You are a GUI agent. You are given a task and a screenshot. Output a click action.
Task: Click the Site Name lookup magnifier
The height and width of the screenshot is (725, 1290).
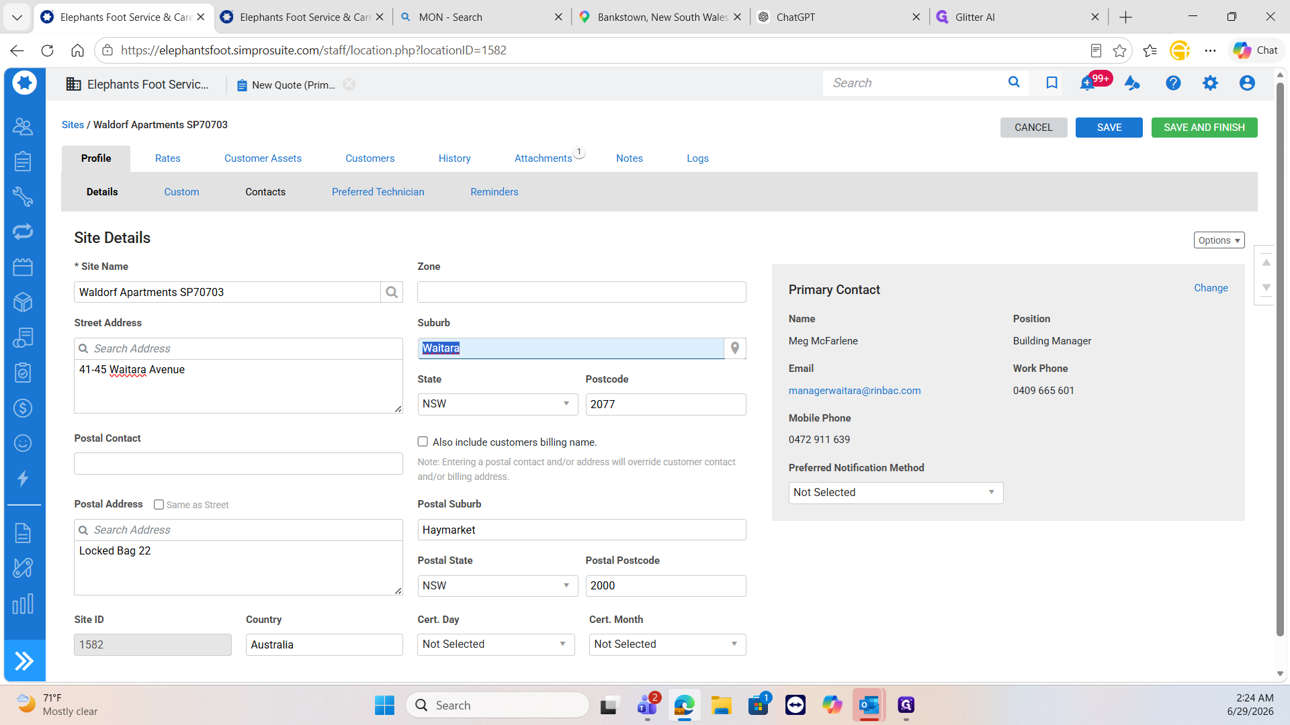click(x=392, y=292)
